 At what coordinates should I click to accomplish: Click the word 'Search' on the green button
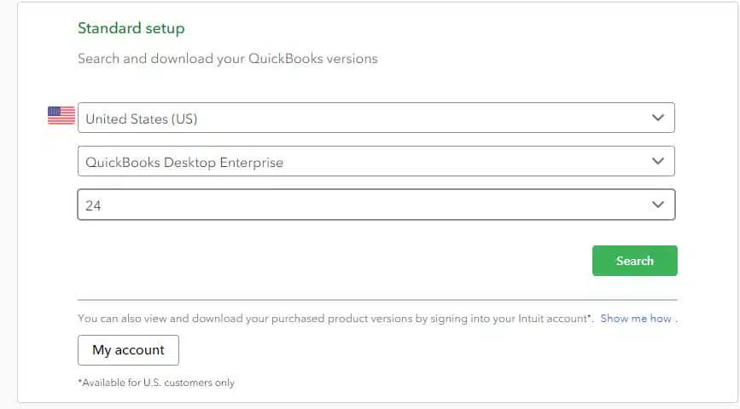(635, 261)
